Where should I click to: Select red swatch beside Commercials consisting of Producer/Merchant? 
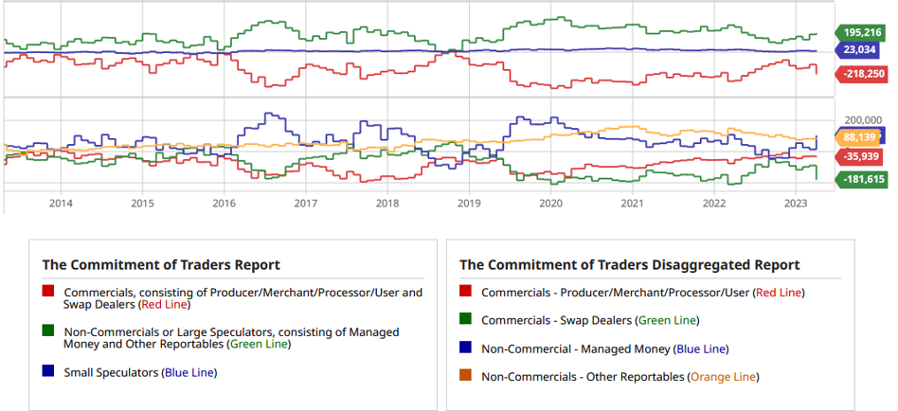pos(48,293)
